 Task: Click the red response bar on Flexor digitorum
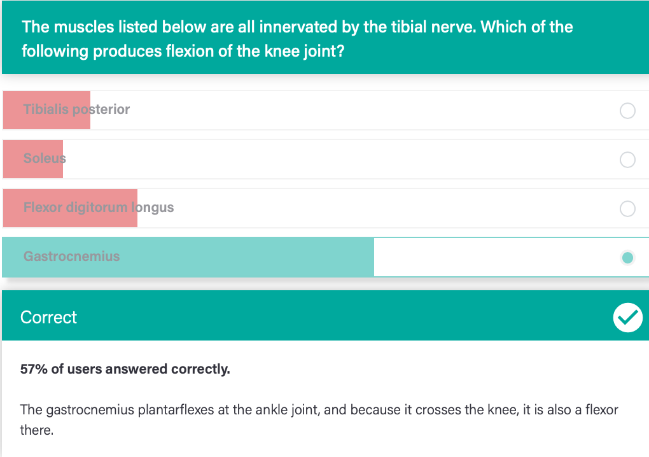(x=71, y=208)
